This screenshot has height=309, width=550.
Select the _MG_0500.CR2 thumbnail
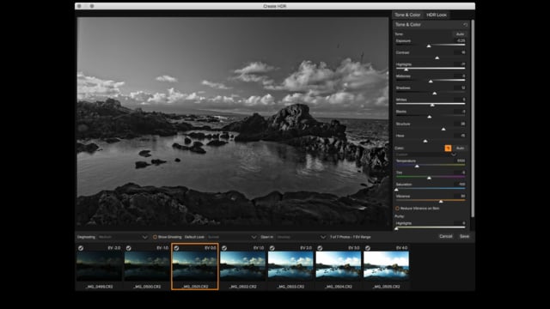147,267
